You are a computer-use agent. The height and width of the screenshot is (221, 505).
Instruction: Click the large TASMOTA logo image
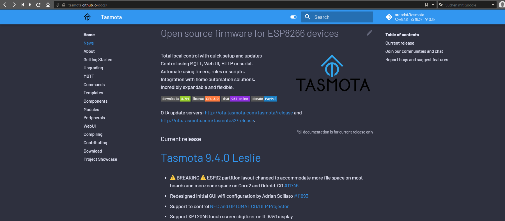333,73
